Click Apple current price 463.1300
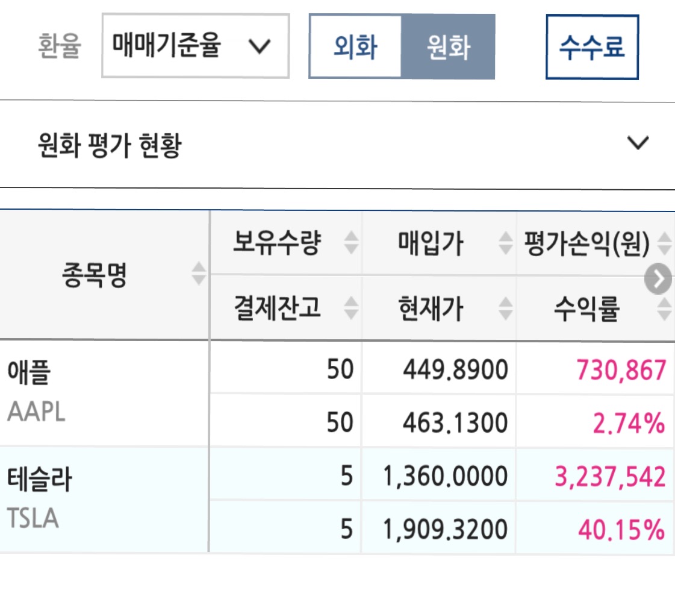The width and height of the screenshot is (675, 596). coord(455,423)
